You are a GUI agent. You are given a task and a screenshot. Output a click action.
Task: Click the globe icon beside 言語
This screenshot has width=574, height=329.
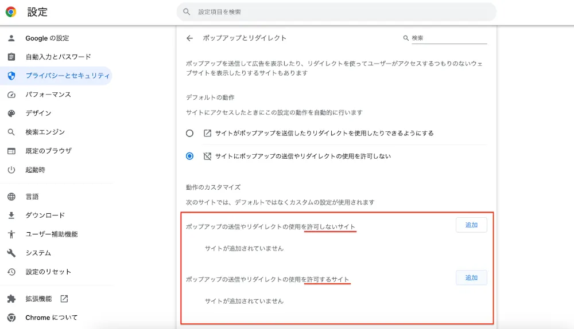tap(11, 197)
